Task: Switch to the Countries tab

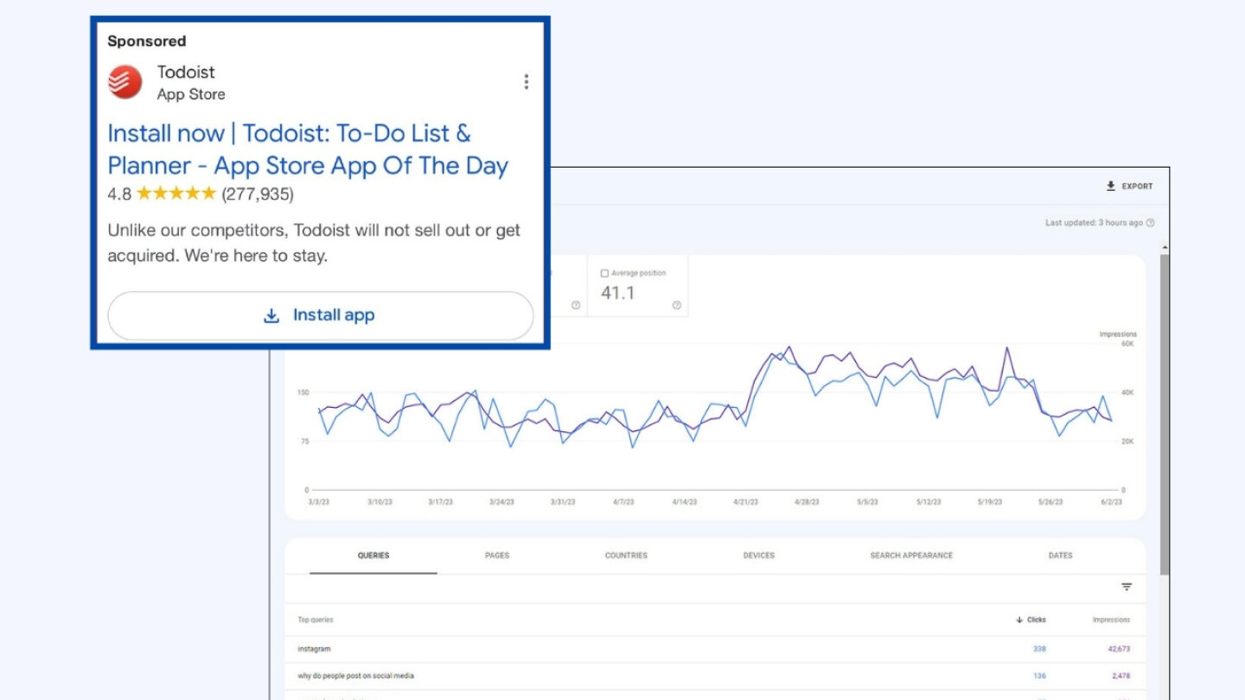Action: (626, 556)
